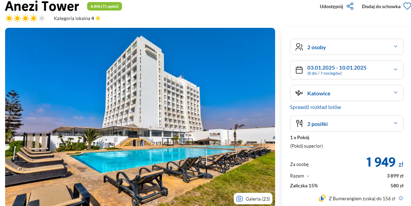This screenshot has height=206, width=411.
Task: Click the hotel pool main photo
Action: click(x=140, y=117)
